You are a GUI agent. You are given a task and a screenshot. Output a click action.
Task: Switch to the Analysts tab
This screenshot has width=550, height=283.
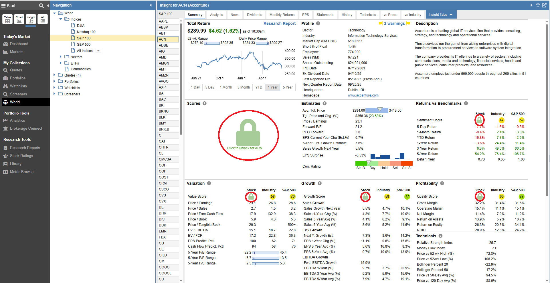(216, 15)
